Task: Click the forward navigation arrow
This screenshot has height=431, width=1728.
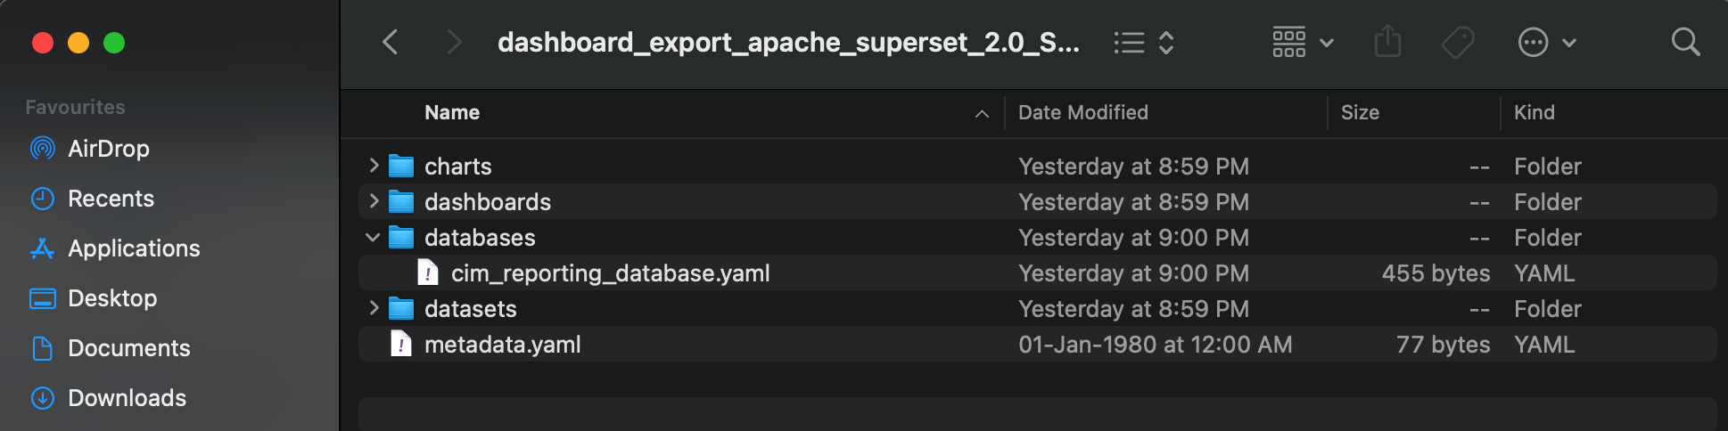Action: (454, 42)
